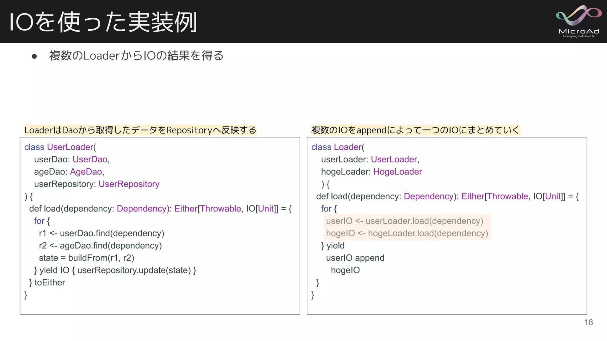Click the 'class UserLoader(' line
This screenshot has width=607, height=341.
coord(60,147)
